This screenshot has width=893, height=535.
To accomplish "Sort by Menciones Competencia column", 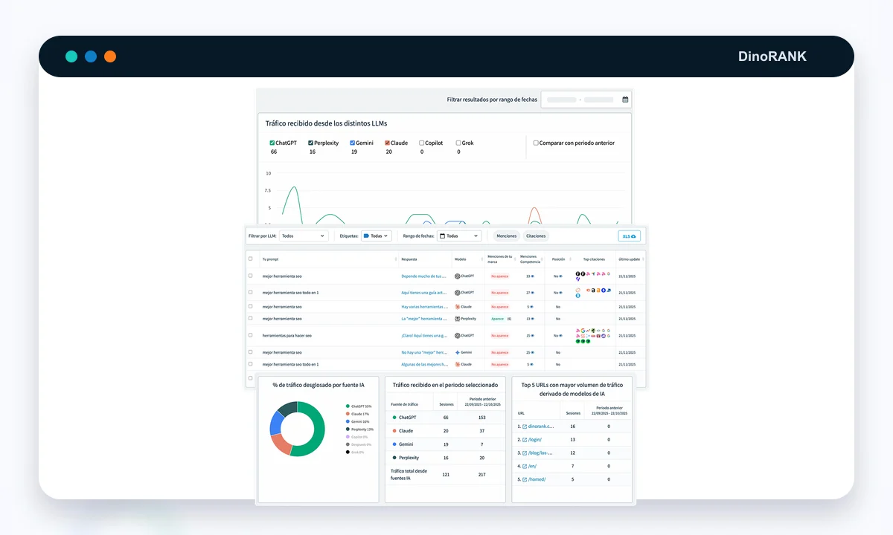I will coord(531,259).
